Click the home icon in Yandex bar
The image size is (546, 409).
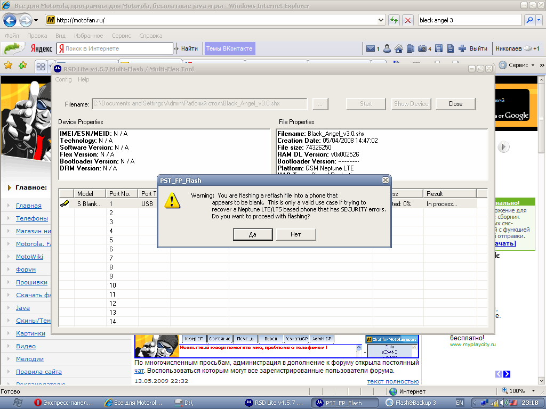[x=399, y=48]
